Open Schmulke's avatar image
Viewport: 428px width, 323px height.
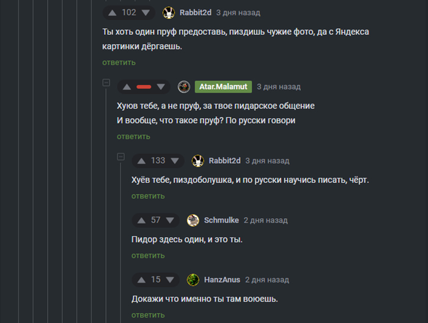[x=193, y=220]
